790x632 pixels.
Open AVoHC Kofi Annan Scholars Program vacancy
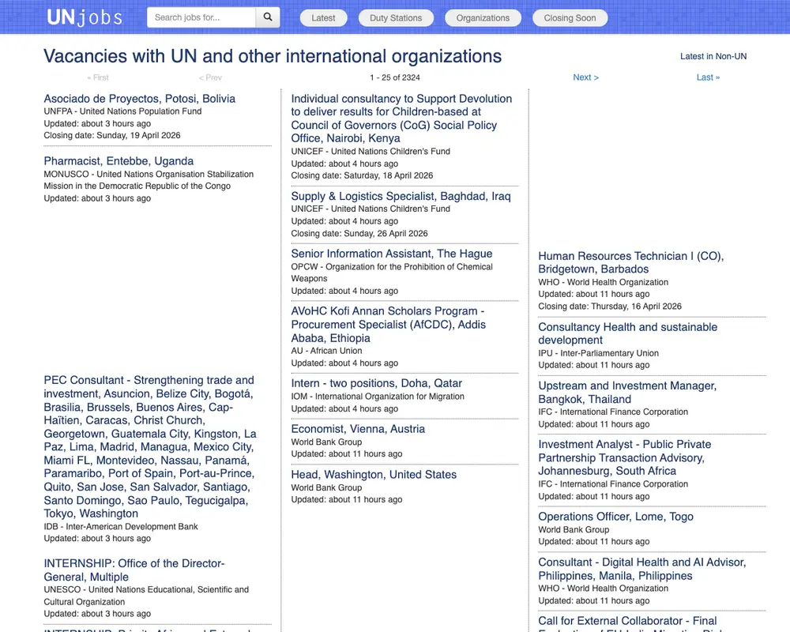[x=389, y=325]
